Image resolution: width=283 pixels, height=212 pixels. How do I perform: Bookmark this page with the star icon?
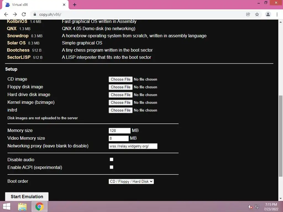click(257, 14)
